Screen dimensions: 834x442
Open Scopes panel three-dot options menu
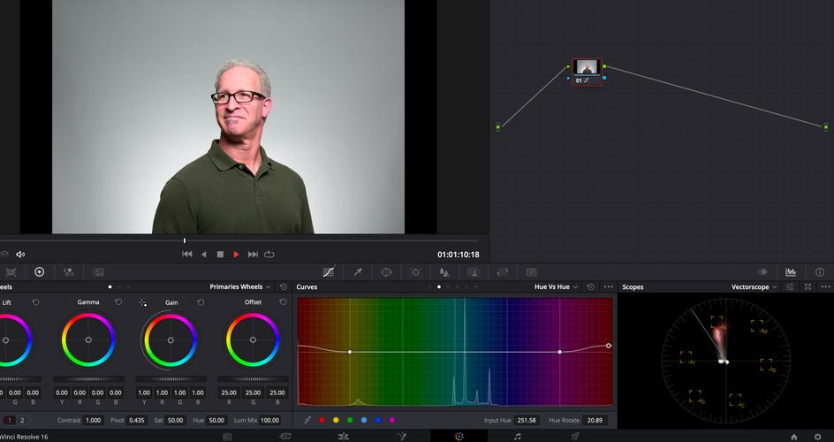pos(825,286)
